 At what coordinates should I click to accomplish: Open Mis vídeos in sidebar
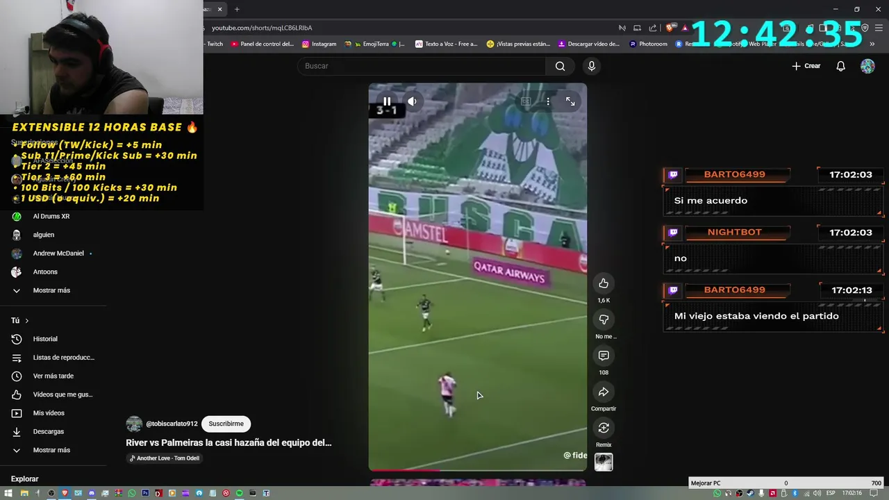point(49,413)
